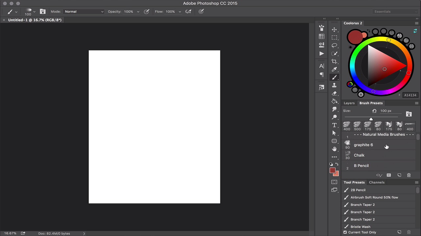Reset to default foreground and background colors
421x236 pixels.
click(331, 164)
